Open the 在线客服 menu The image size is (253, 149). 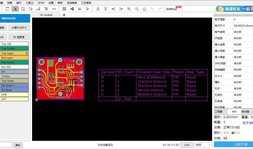click(x=72, y=3)
